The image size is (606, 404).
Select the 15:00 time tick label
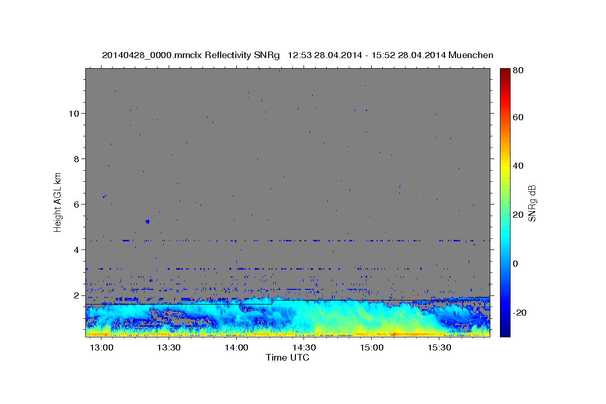tap(372, 348)
